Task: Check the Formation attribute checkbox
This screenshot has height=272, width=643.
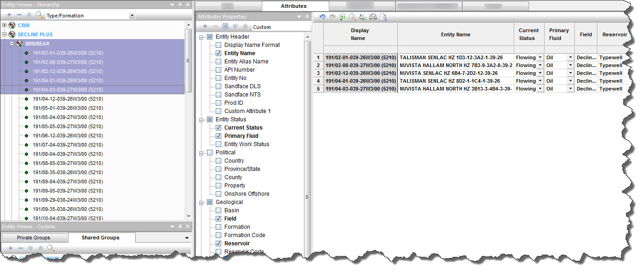Action: pyautogui.click(x=218, y=227)
